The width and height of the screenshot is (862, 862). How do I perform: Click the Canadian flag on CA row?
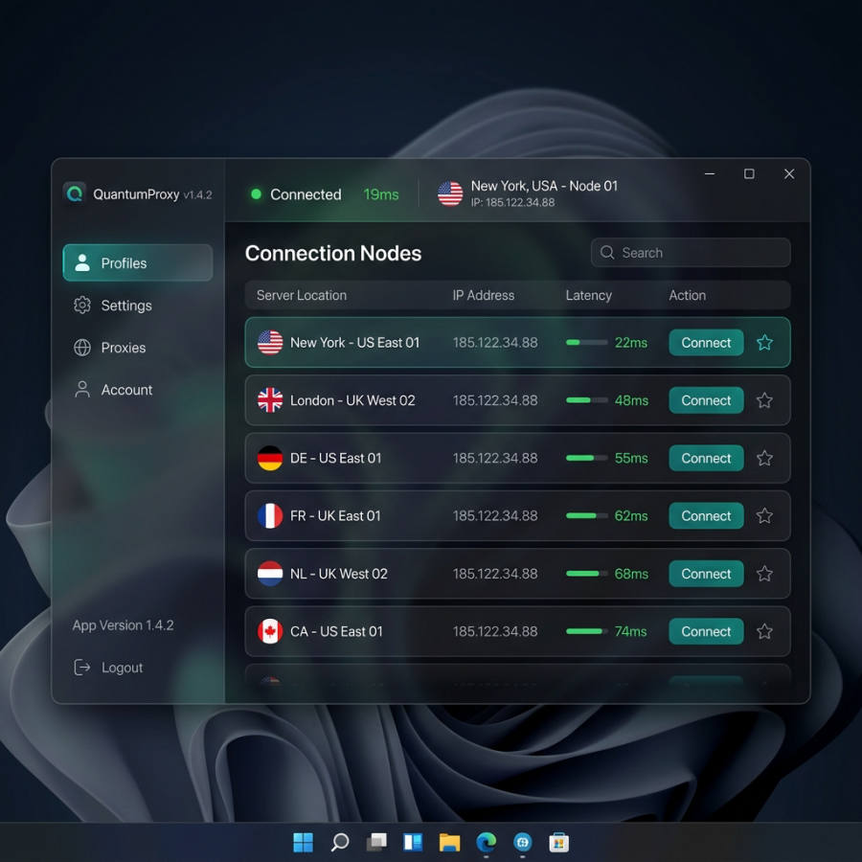270,631
